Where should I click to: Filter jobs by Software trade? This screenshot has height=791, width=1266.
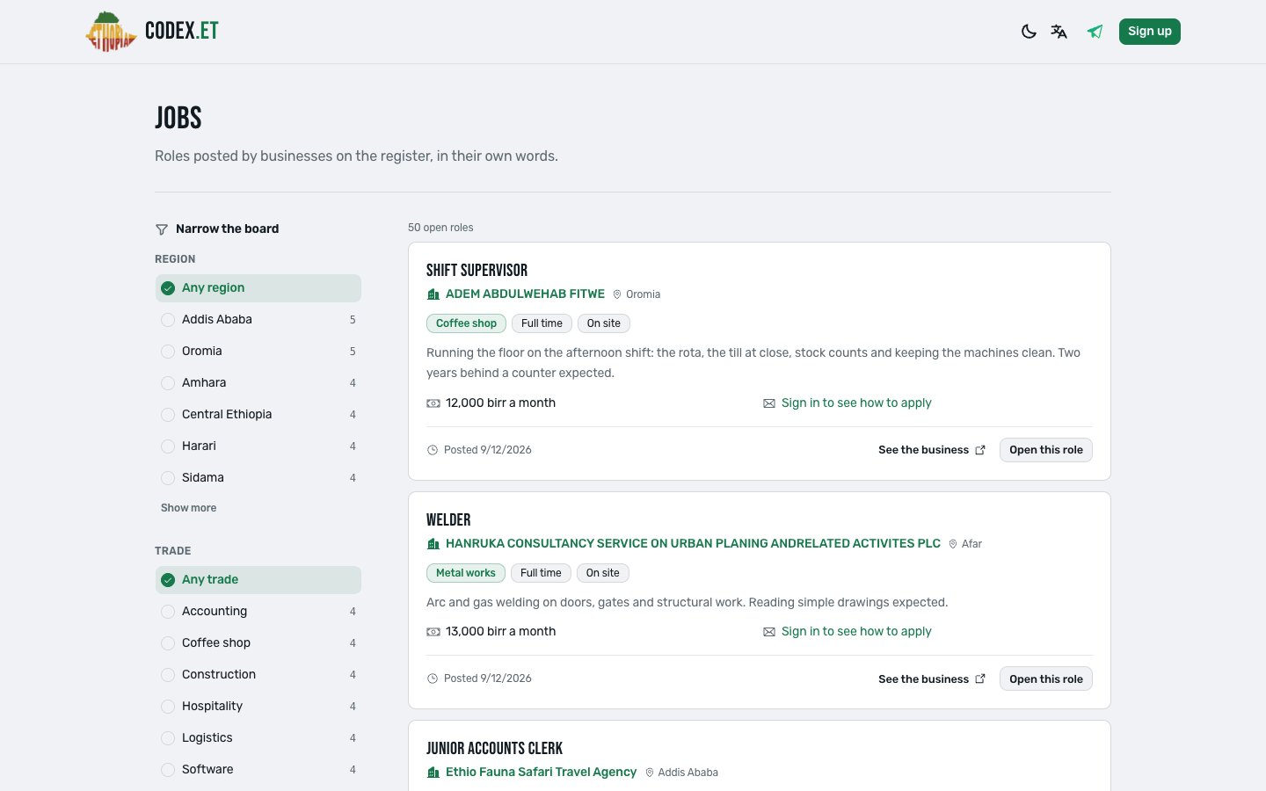(x=258, y=770)
